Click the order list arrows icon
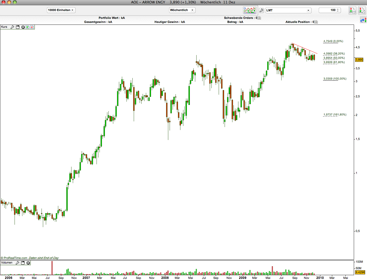Image resolution: width=367 pixels, height=280 pixels. click(x=352, y=10)
